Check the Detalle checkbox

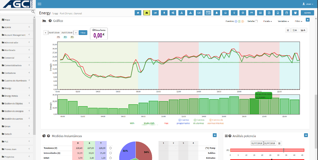pos(256,21)
